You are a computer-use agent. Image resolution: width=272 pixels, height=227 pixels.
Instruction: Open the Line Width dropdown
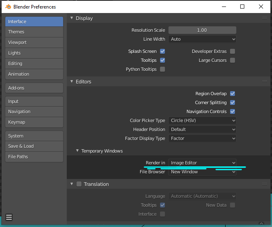click(202, 39)
